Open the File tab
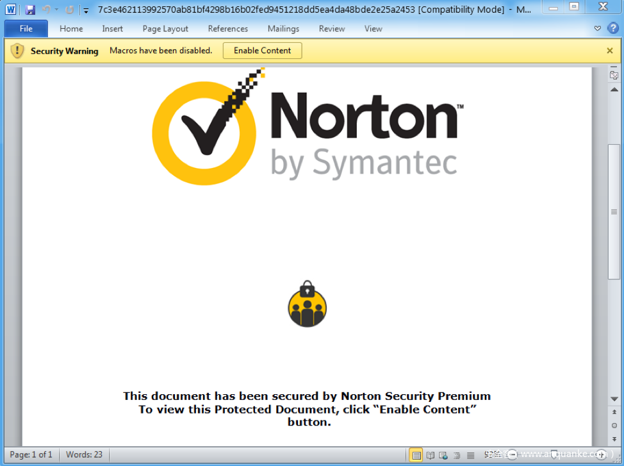Viewport: 624px width, 466px height. (x=26, y=28)
